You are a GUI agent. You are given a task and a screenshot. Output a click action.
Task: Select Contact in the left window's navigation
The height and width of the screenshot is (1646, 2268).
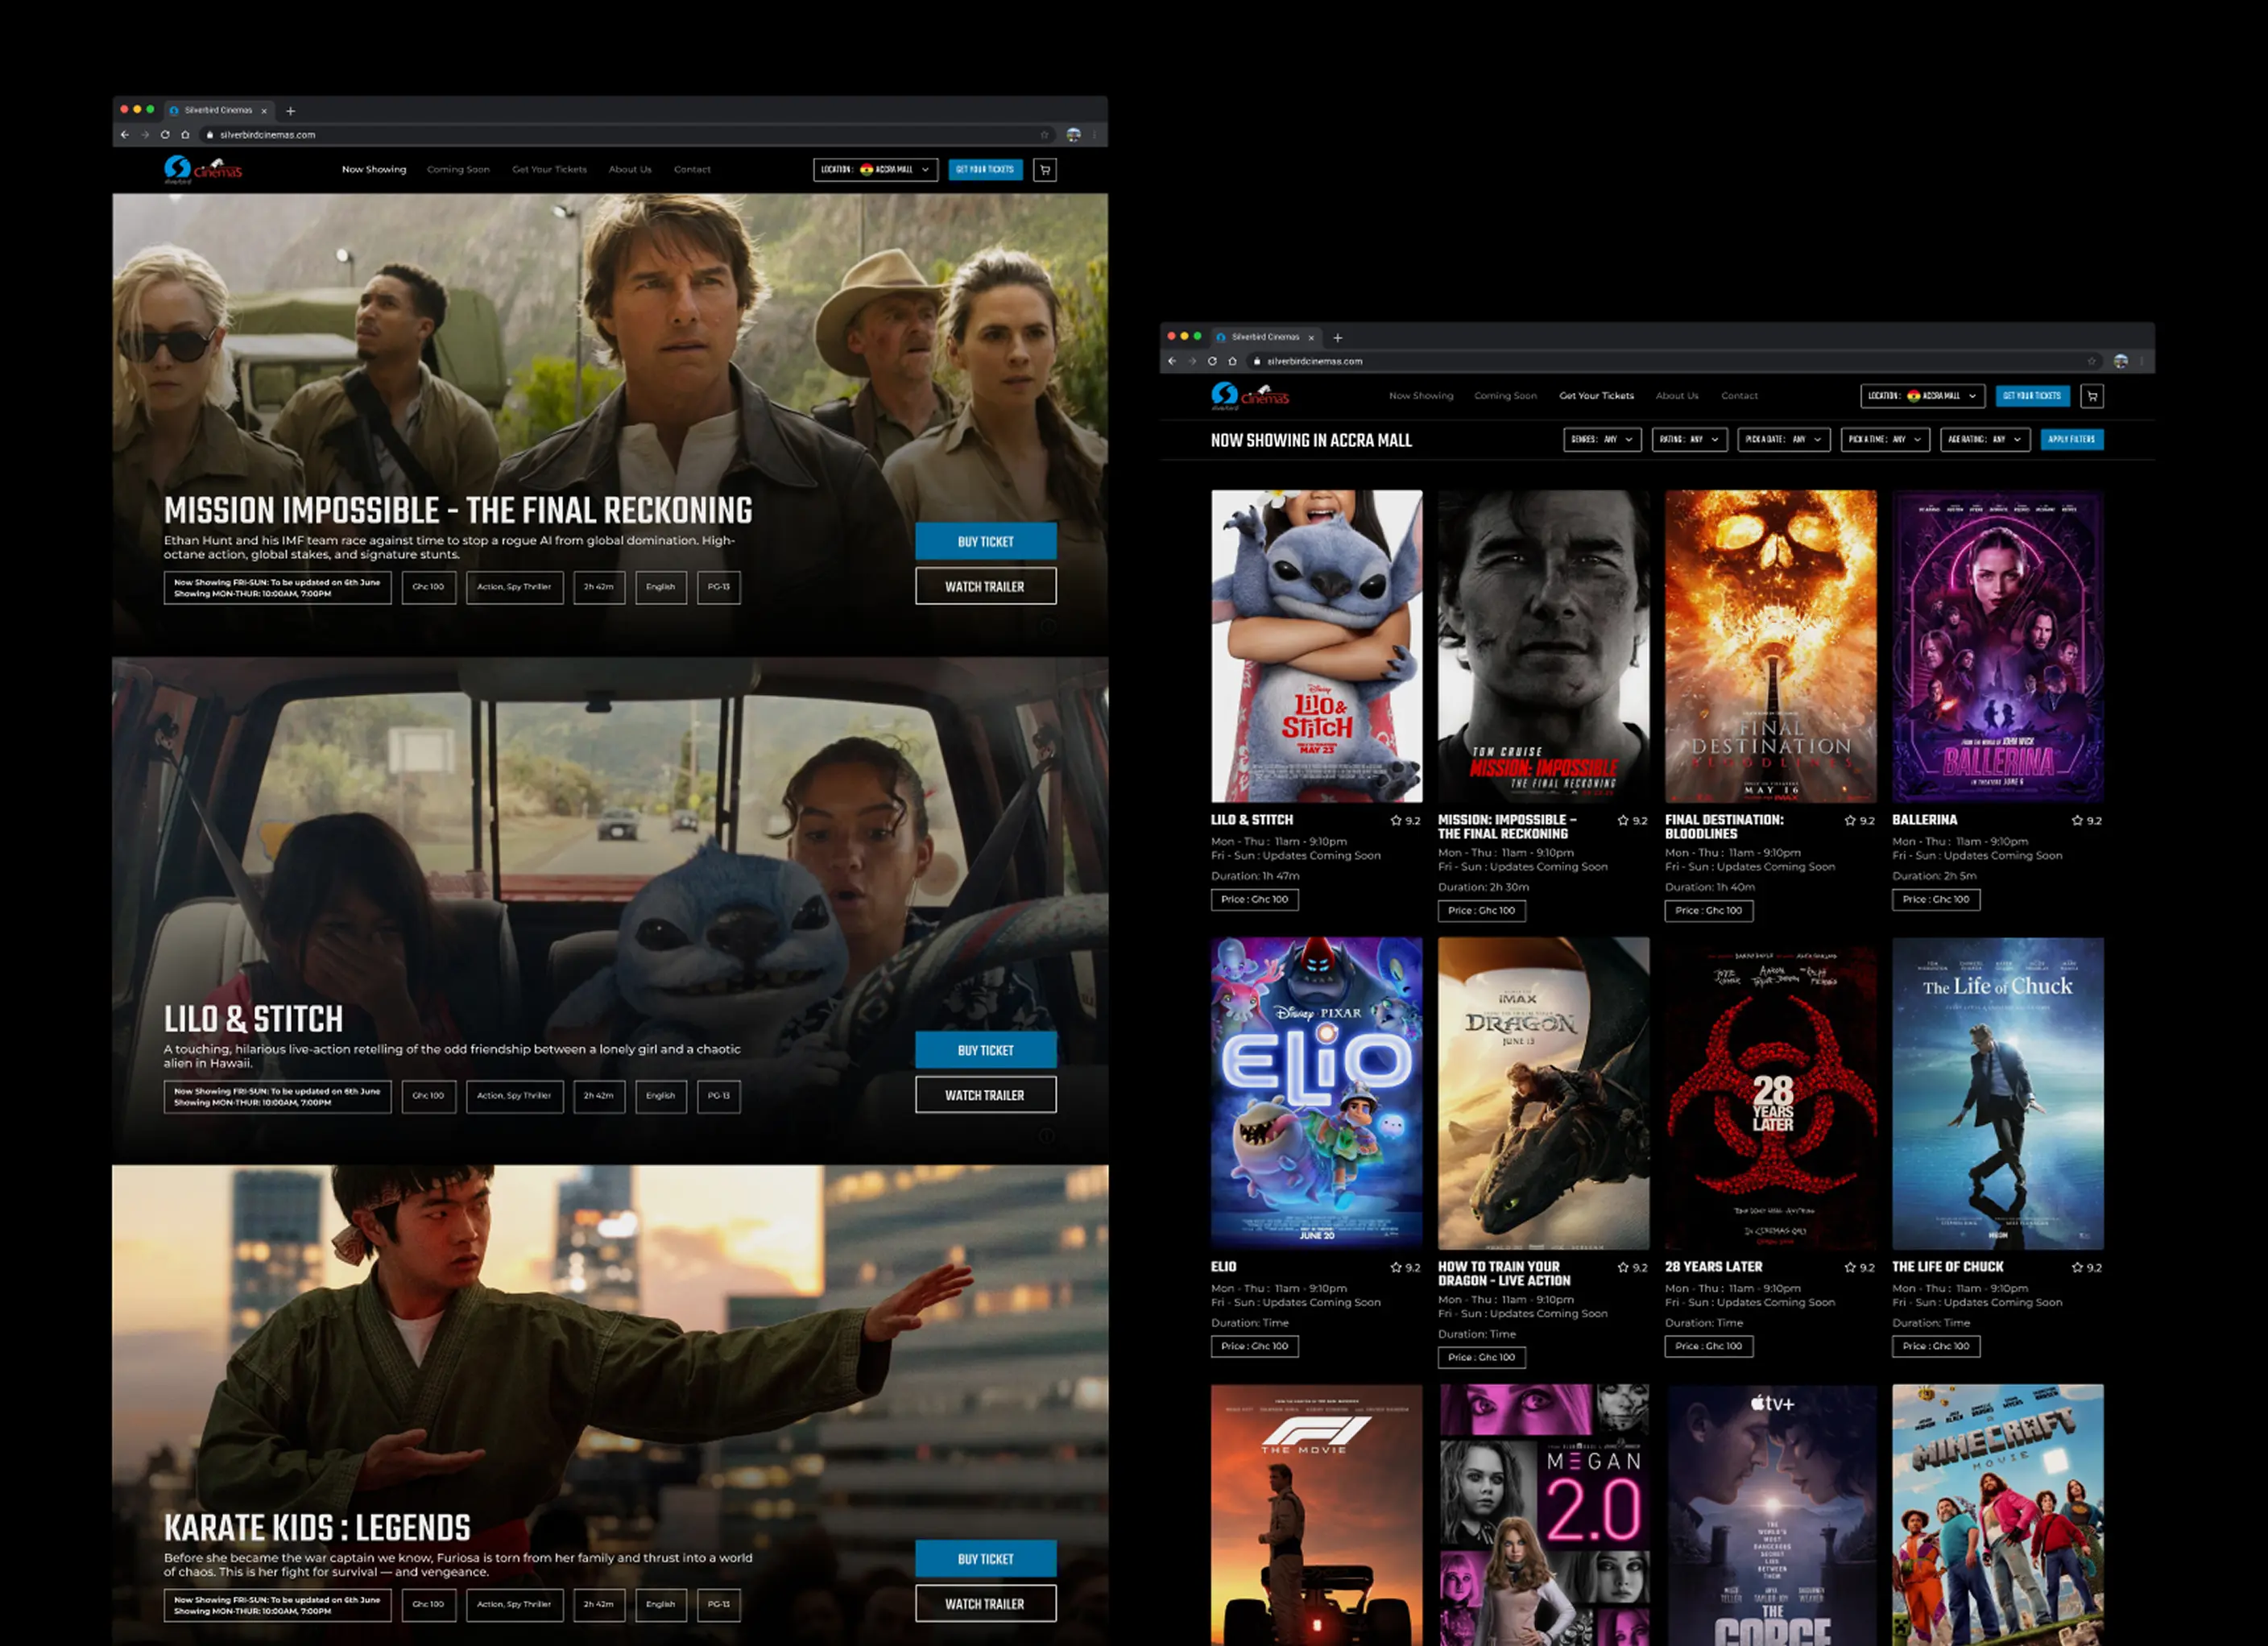[x=692, y=170]
